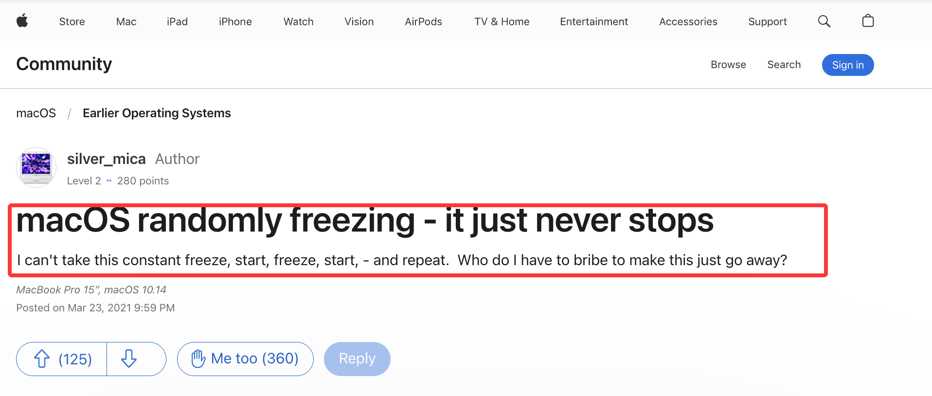The height and width of the screenshot is (396, 932).
Task: Click the Reply button
Action: 357,359
